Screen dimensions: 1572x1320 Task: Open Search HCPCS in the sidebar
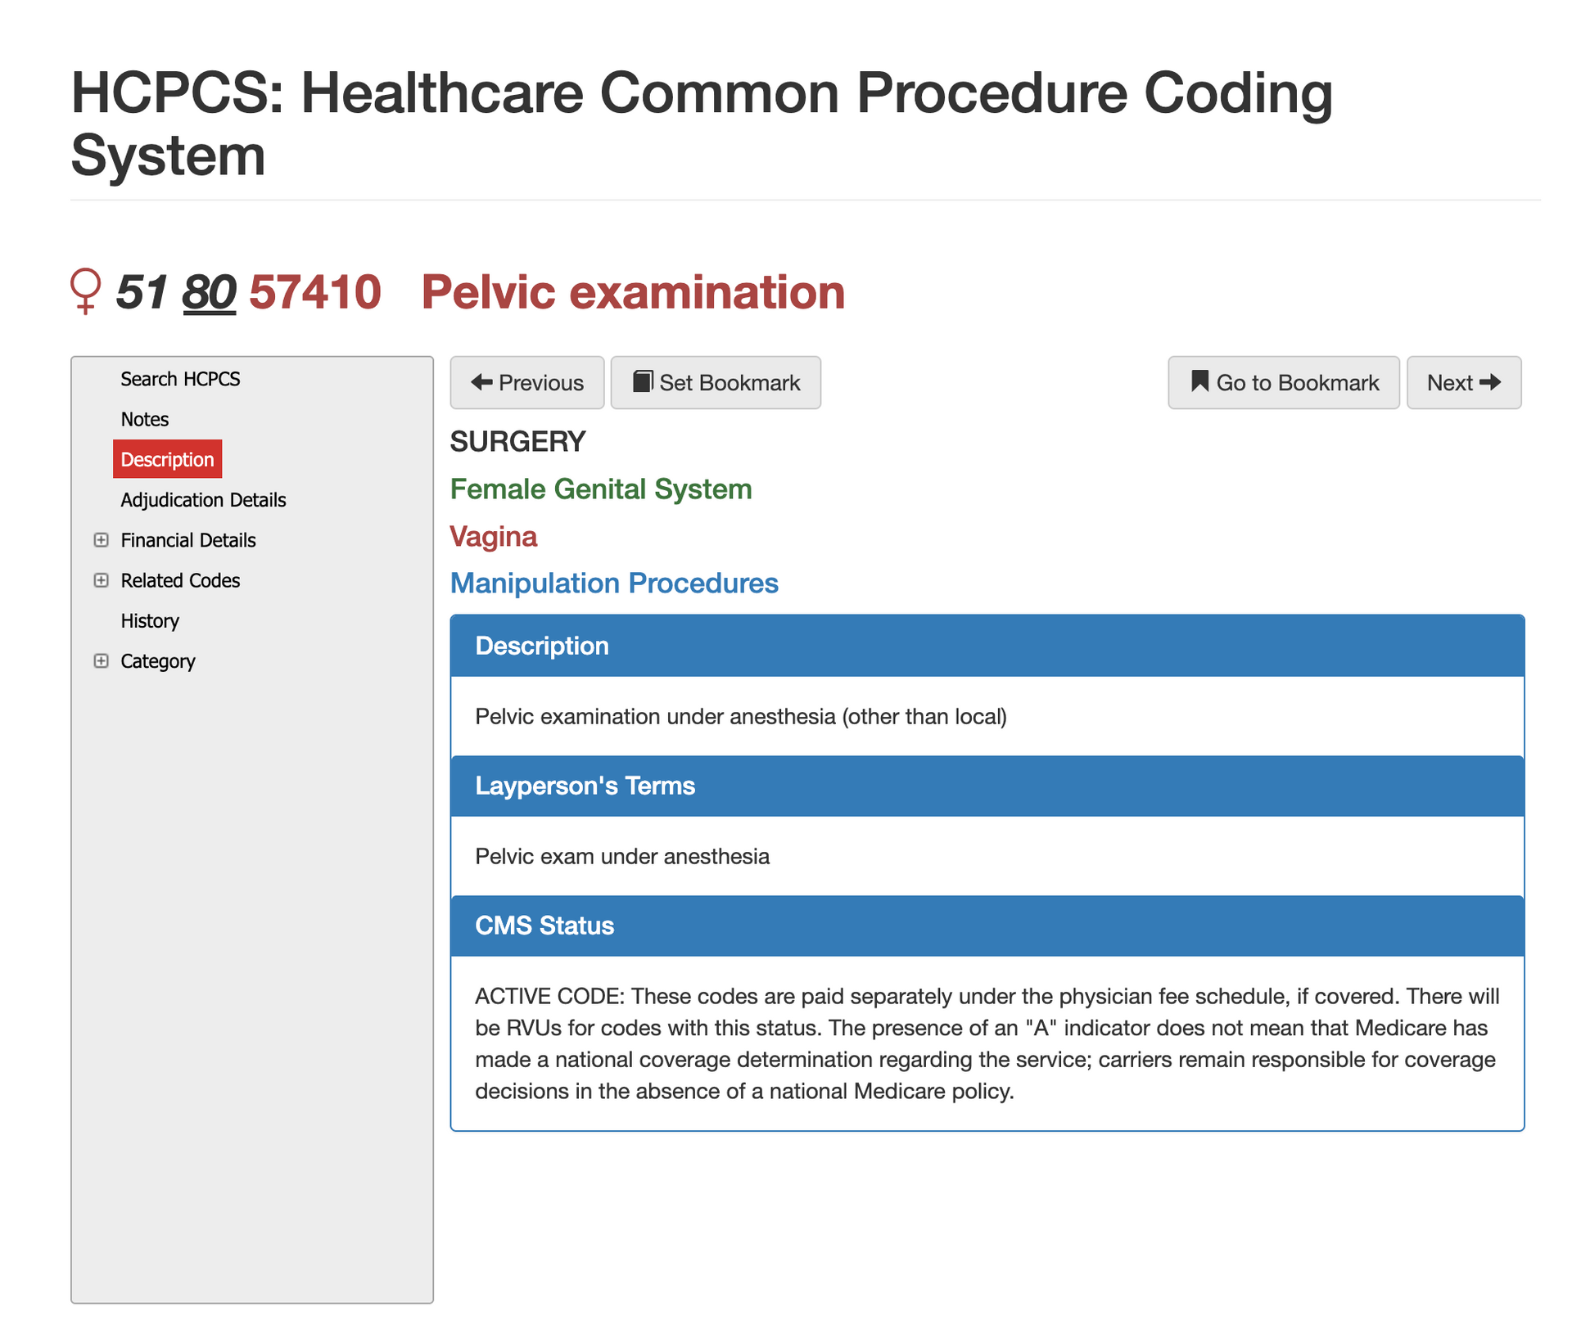tap(180, 378)
